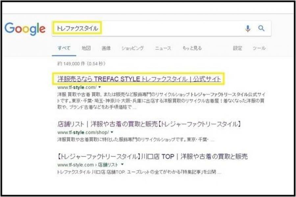The width and height of the screenshot is (296, 197).
Task: Open the ニュース tab
Action: [x=163, y=48]
